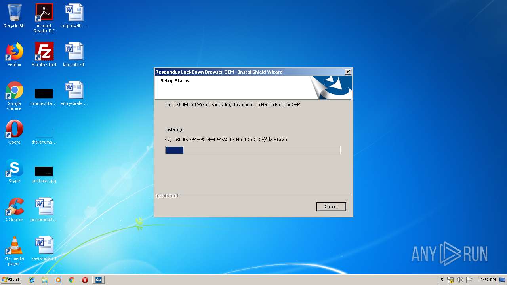Click the 12:32 PM taskbar clock
Viewport: 507px width, 285px height.
[x=487, y=280]
